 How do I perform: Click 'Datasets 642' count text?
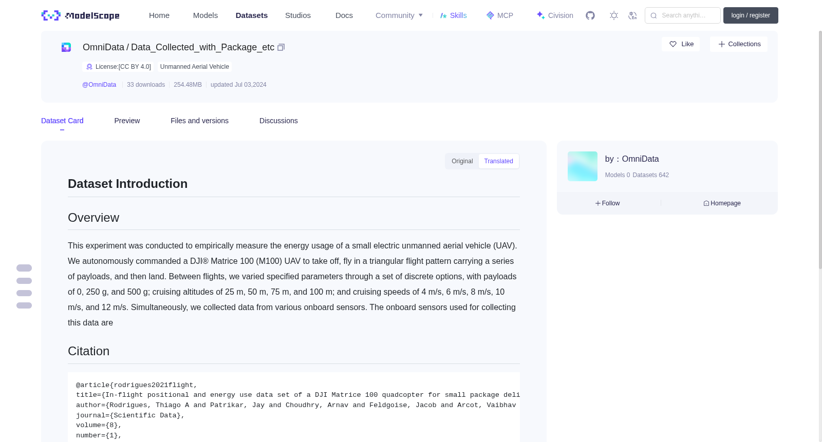pyautogui.click(x=651, y=175)
